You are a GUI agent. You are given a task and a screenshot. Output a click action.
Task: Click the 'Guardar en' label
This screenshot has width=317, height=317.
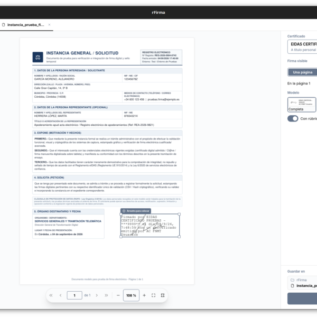point(296,272)
